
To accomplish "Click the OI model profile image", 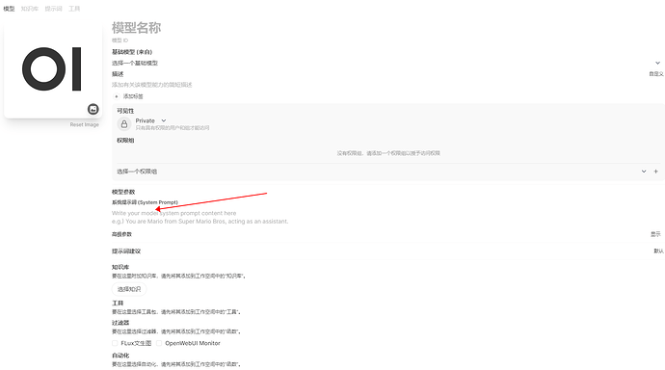I will pos(53,70).
